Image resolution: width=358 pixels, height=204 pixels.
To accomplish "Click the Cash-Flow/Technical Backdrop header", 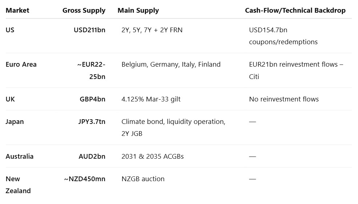I will (x=295, y=11).
